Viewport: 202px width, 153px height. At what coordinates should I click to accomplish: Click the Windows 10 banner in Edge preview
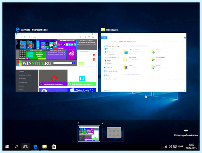pyautogui.click(x=82, y=90)
